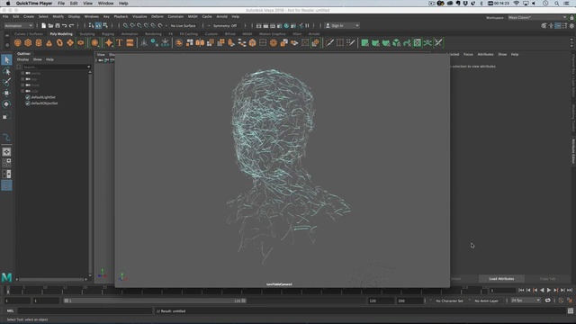Click the polygon sphere shelf icon
The height and width of the screenshot is (324, 576).
(x=18, y=43)
